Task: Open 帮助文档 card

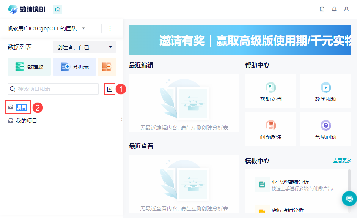Action: click(x=271, y=91)
